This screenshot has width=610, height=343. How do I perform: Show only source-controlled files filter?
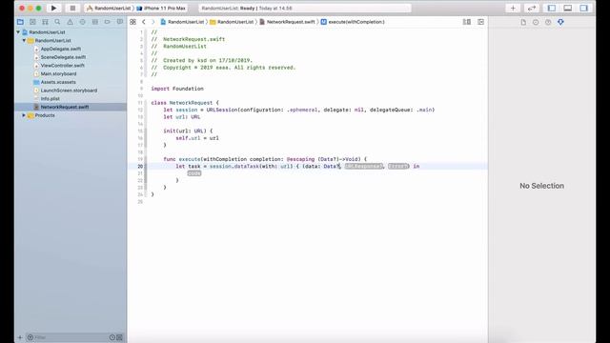119,337
